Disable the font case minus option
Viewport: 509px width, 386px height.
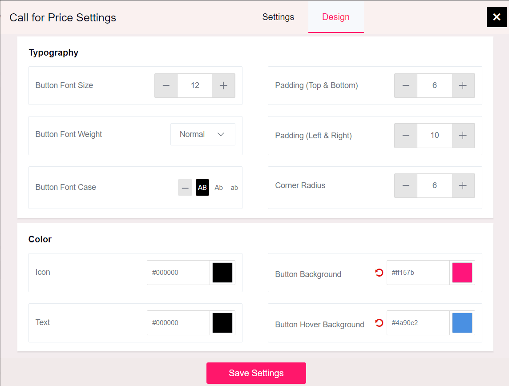[x=185, y=187]
